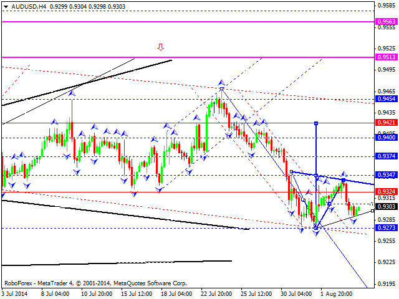Screen dimensions: 399x299
Task: Click the white square handle near price 0.9303 at right edge
Action: (373, 211)
